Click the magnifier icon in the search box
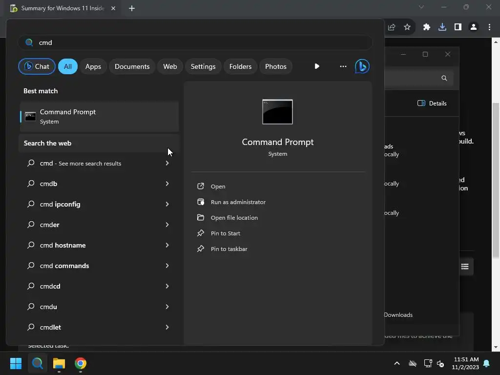The width and height of the screenshot is (500, 375). pos(29,42)
